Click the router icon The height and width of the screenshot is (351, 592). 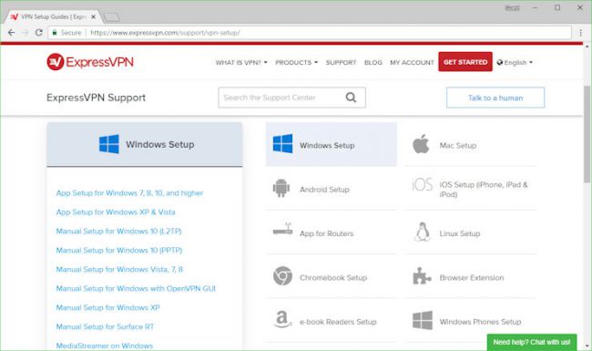tap(282, 229)
